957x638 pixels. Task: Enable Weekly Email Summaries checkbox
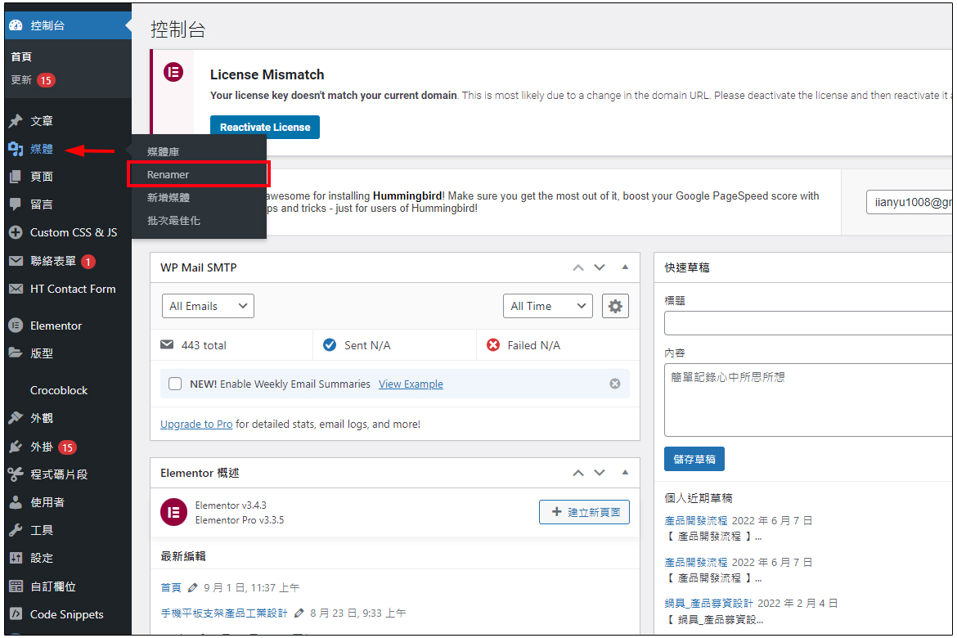click(x=174, y=384)
